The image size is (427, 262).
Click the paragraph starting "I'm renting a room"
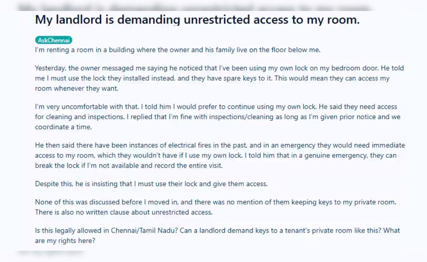click(x=178, y=50)
